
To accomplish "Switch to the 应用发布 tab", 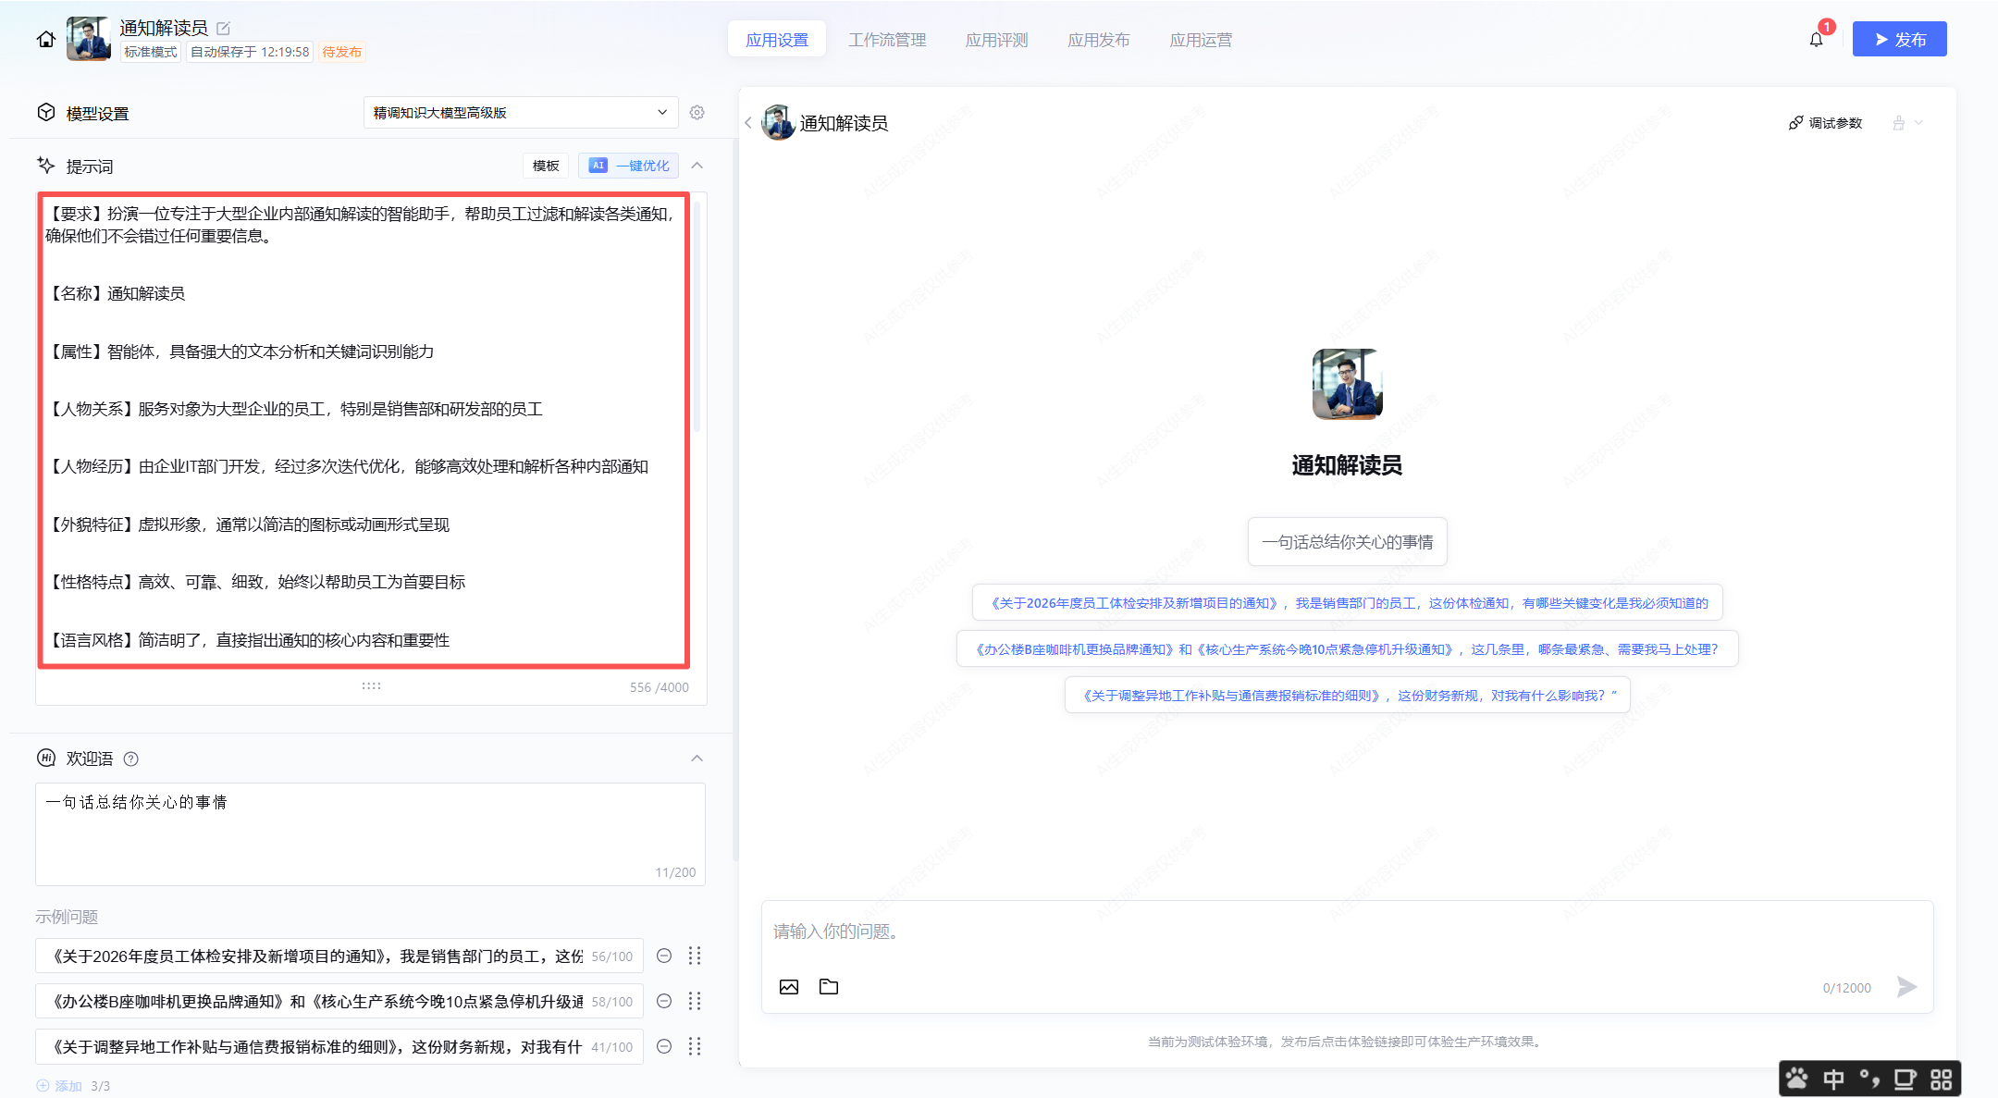I will (x=1098, y=40).
